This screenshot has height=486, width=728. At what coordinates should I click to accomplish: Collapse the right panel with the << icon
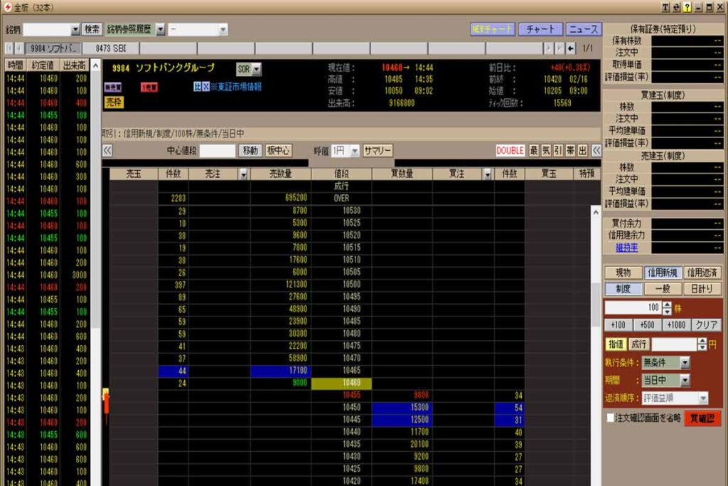(x=596, y=151)
